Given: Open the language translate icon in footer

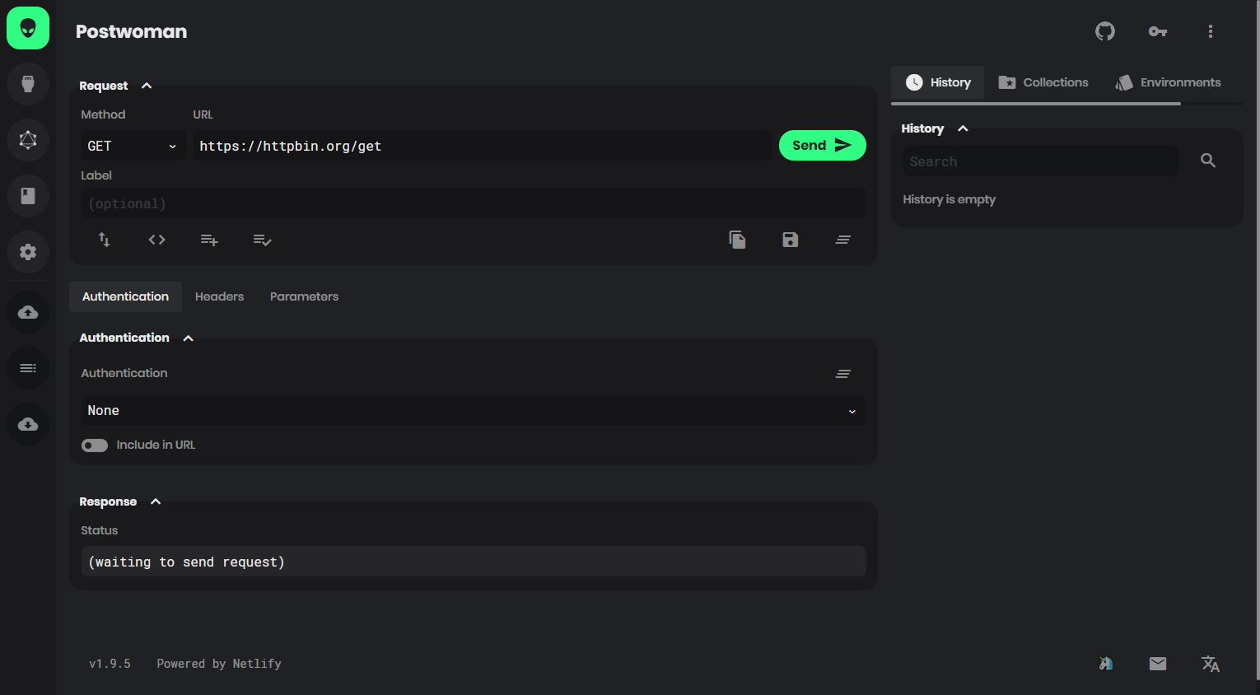Looking at the screenshot, I should point(1211,664).
